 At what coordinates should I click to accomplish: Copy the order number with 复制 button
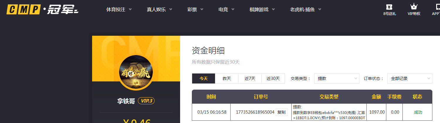point(281,112)
